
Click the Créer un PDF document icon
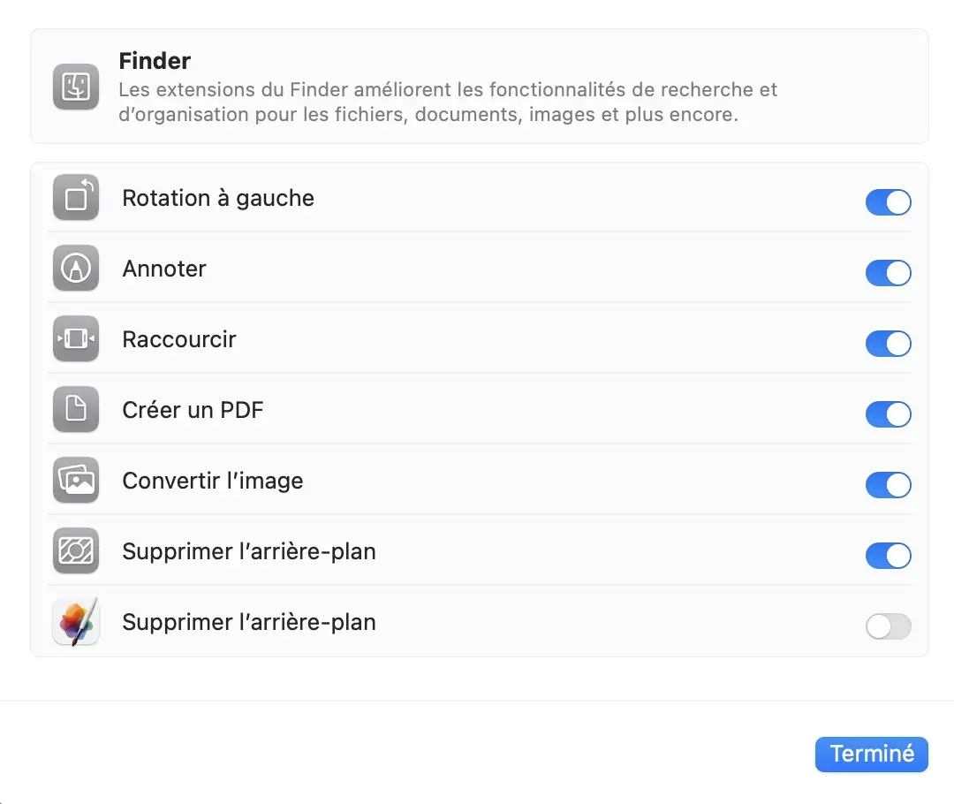76,410
